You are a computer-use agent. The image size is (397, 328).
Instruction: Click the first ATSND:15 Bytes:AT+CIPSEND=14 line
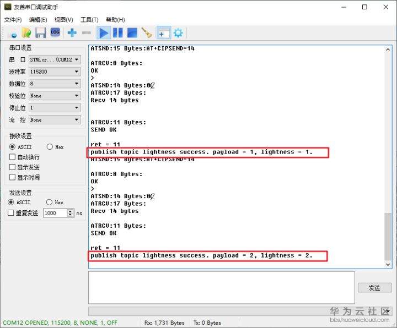pyautogui.click(x=143, y=48)
